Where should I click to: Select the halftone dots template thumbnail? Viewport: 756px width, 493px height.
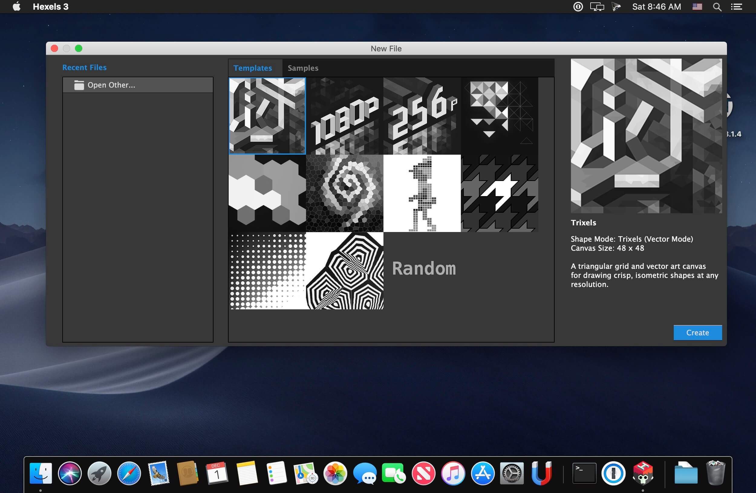tap(267, 271)
